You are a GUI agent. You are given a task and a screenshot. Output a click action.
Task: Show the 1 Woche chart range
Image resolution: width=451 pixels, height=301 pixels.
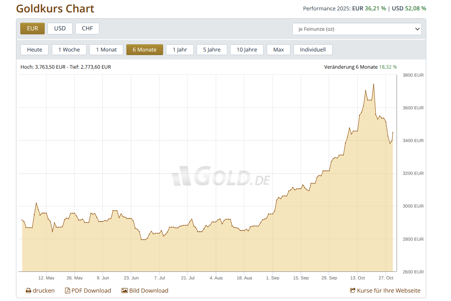click(x=69, y=50)
